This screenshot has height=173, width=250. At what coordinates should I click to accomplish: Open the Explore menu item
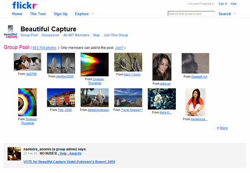click(82, 14)
